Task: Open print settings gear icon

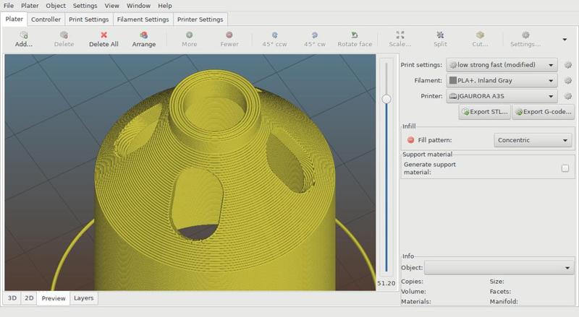Action: click(x=568, y=64)
